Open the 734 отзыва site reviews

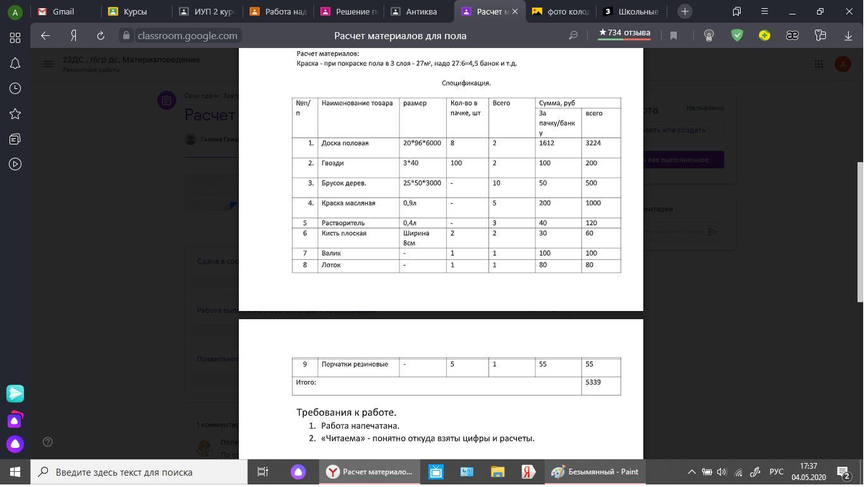624,33
